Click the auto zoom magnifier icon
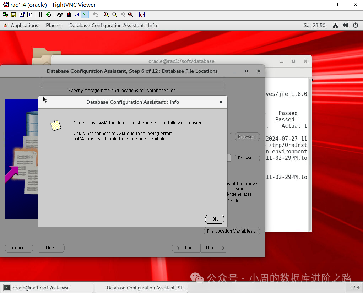The image size is (363, 293). [131, 15]
